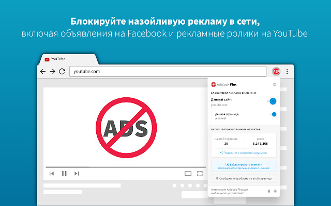Screen dimensions: 331x206
Task: Click the Adblock Plus extension icon in toolbar
Action: point(276,71)
